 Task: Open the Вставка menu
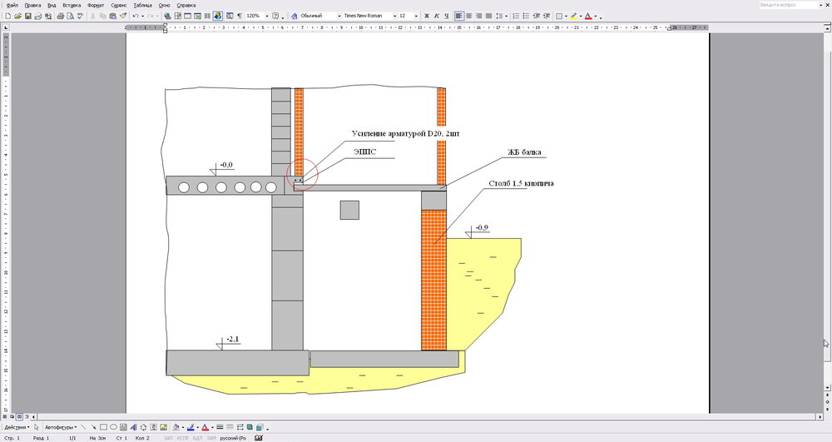tap(72, 5)
